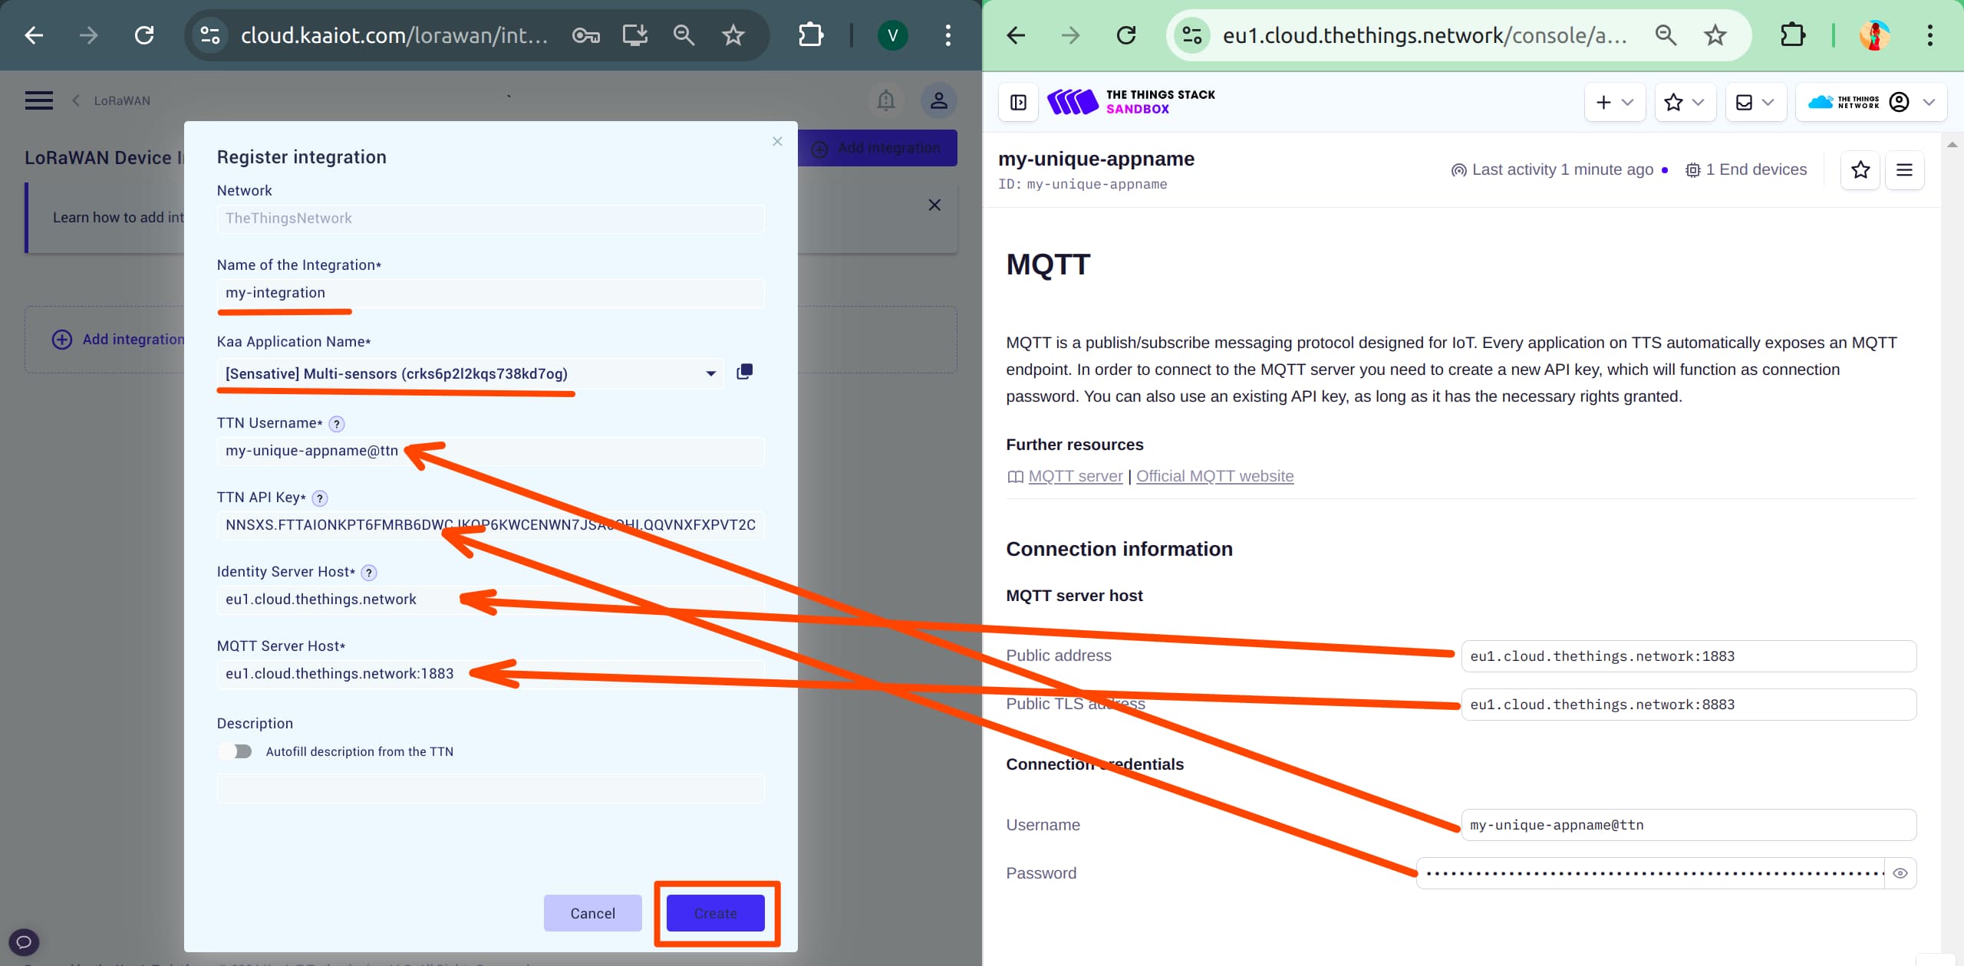Screen dimensions: 1964x966
Task: Click Public TLS address field ending :8883
Action: pyautogui.click(x=1689, y=705)
